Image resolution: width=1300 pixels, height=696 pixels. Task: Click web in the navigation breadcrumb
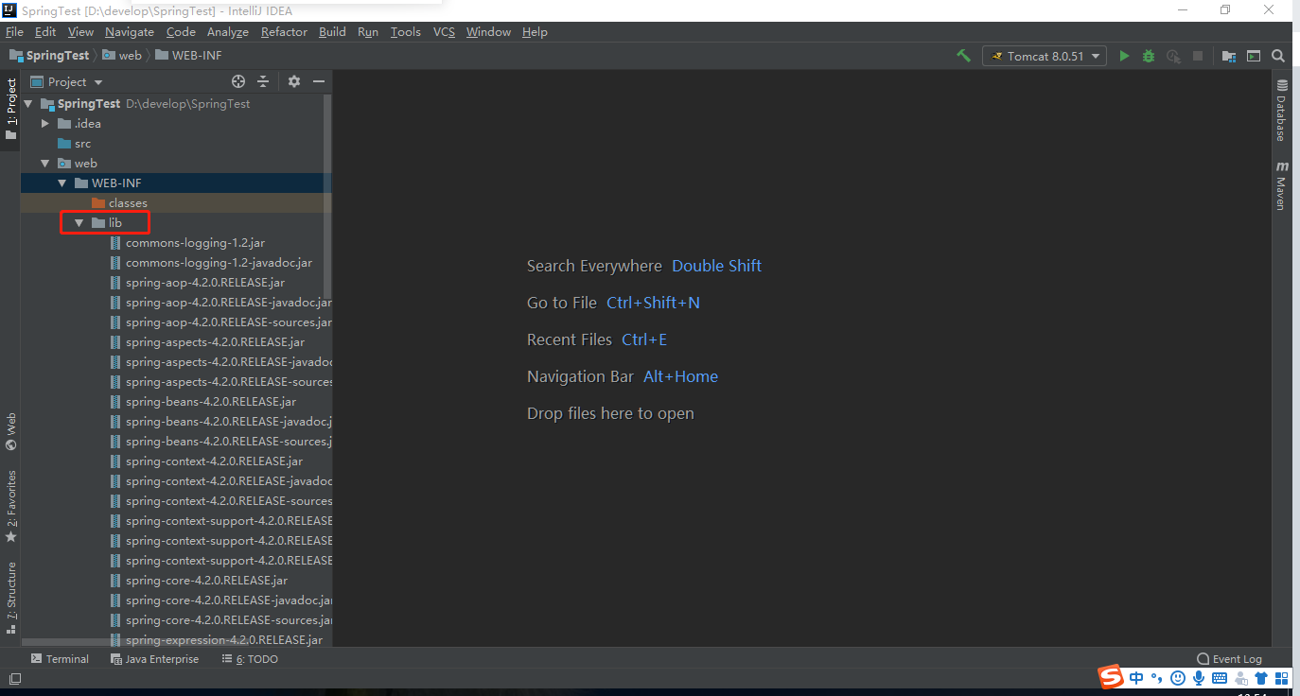[x=122, y=56]
